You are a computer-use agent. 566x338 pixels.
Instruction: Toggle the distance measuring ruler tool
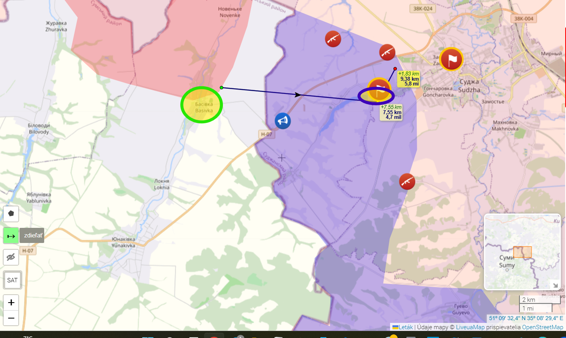11,236
